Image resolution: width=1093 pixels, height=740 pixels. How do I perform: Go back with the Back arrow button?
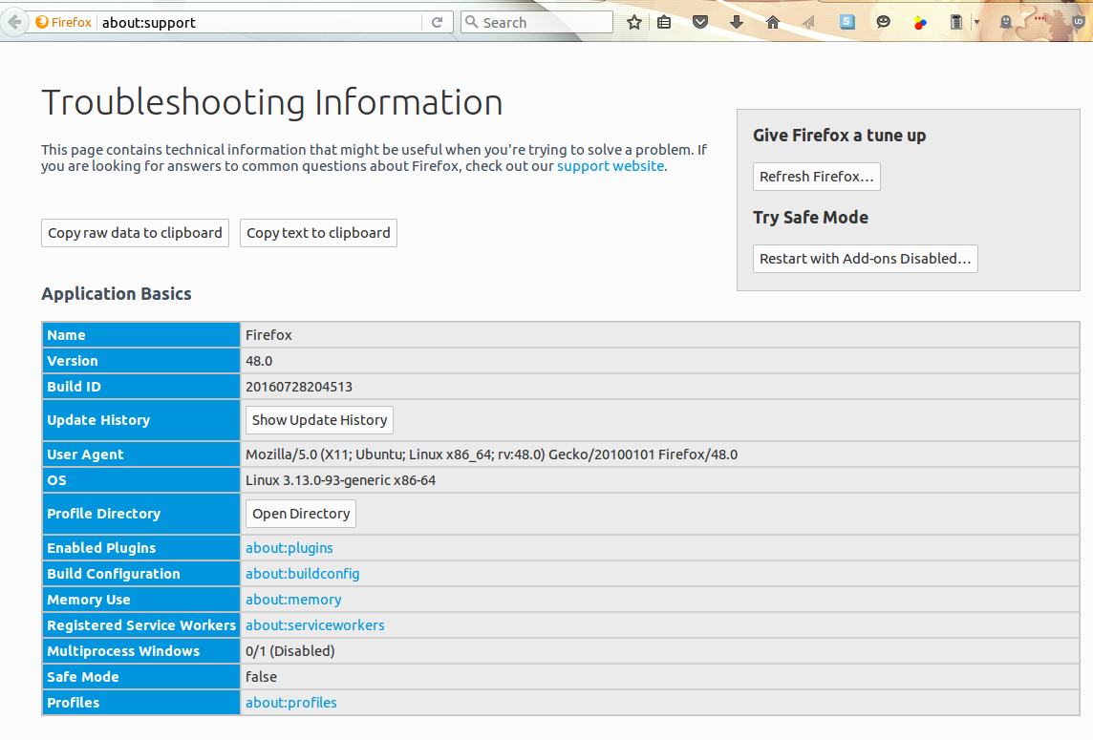point(14,22)
